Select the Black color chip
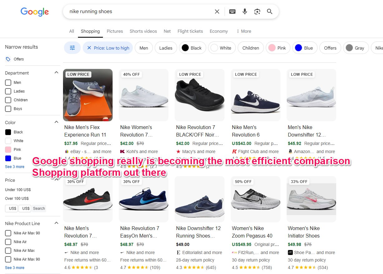This screenshot has width=383, height=274. pyautogui.click(x=192, y=48)
